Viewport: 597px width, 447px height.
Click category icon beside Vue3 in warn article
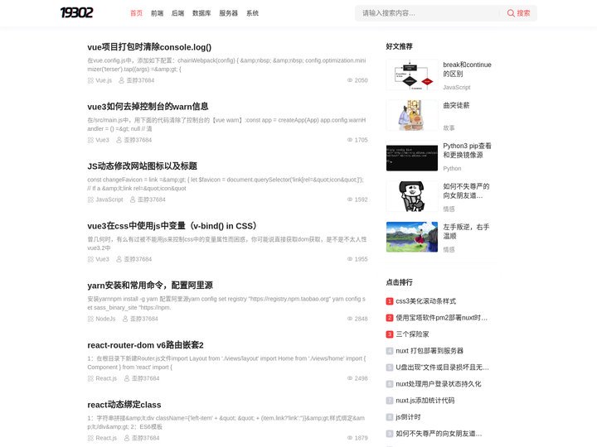(90, 140)
